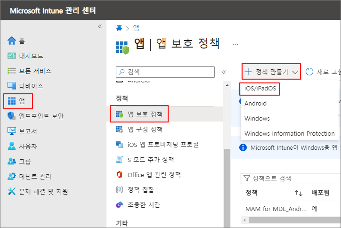Click the iOS 앱 프로비저닝 프로필 icon

coord(119,144)
